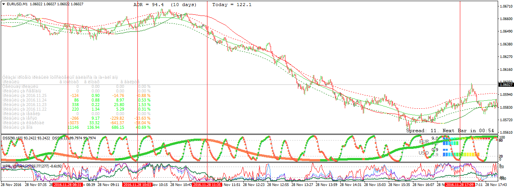Click the -229.82 value in profit table
This screenshot has width=514, height=189.
pyautogui.click(x=117, y=118)
